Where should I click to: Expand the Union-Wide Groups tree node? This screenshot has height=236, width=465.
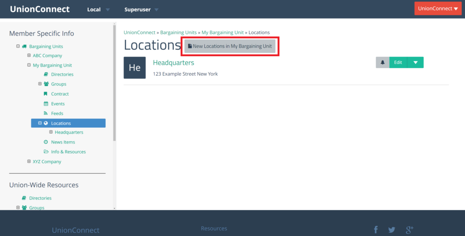point(18,207)
